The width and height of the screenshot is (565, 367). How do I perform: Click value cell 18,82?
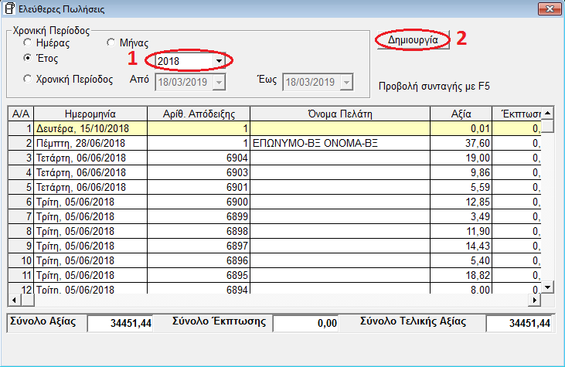coord(461,275)
